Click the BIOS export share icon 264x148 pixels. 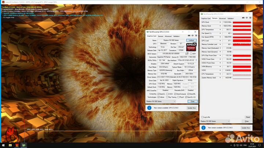tap(187, 54)
